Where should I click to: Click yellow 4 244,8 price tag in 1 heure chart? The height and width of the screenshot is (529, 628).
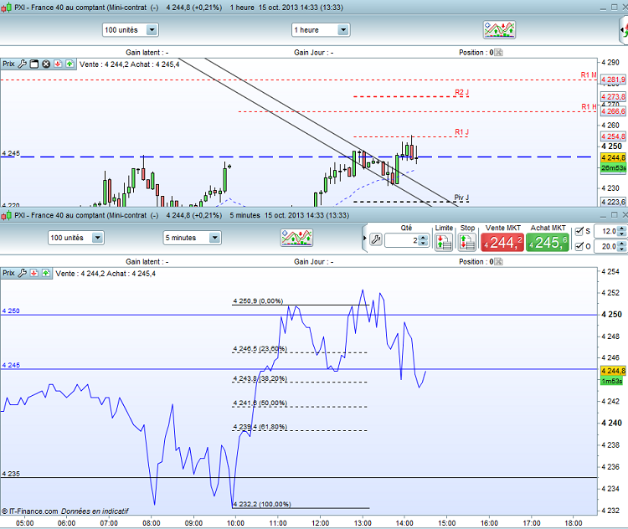tap(613, 157)
